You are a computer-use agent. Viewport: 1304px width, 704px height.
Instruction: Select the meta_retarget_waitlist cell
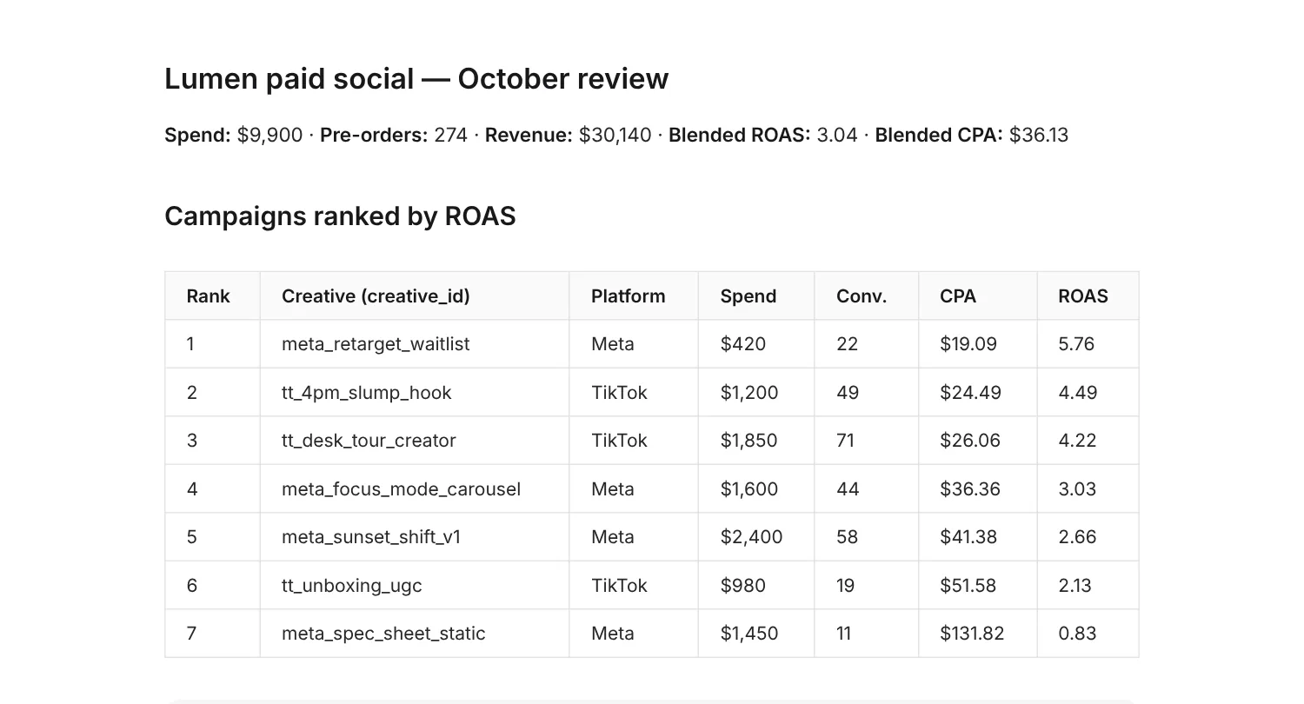[415, 344]
